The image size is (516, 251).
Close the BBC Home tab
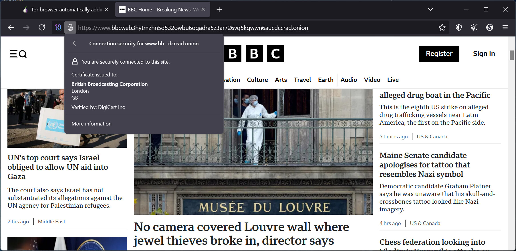click(203, 9)
